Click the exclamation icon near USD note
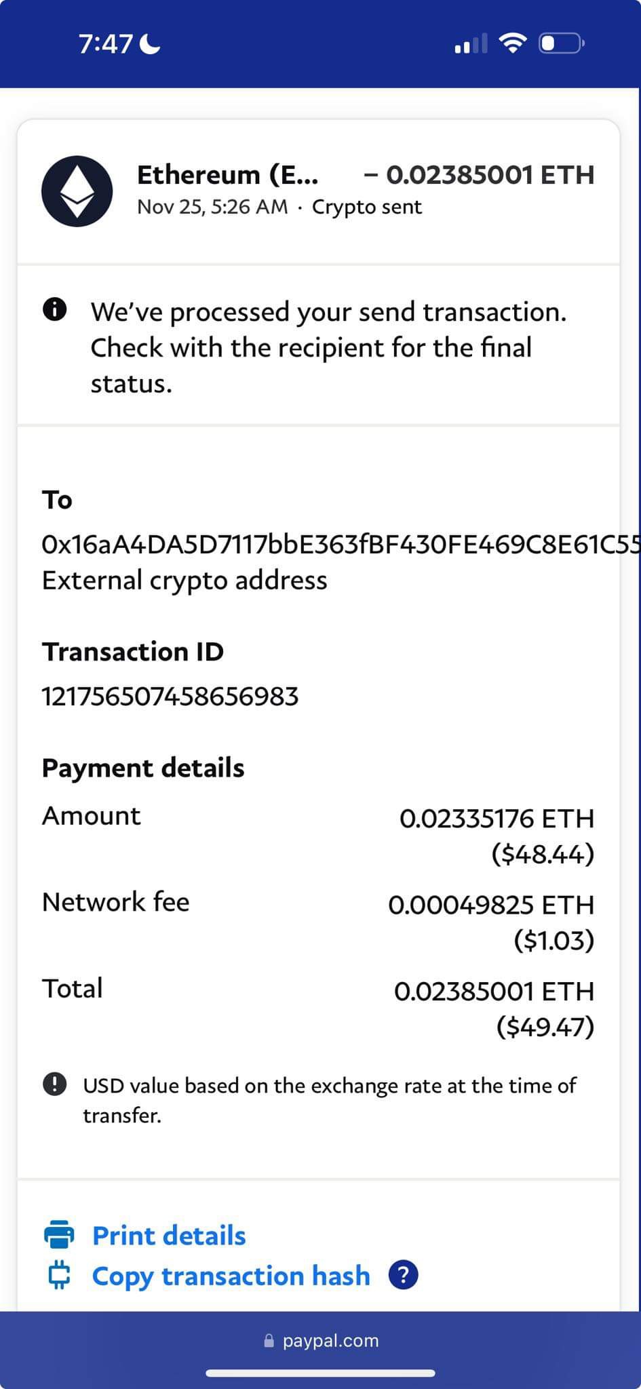 pos(54,1084)
